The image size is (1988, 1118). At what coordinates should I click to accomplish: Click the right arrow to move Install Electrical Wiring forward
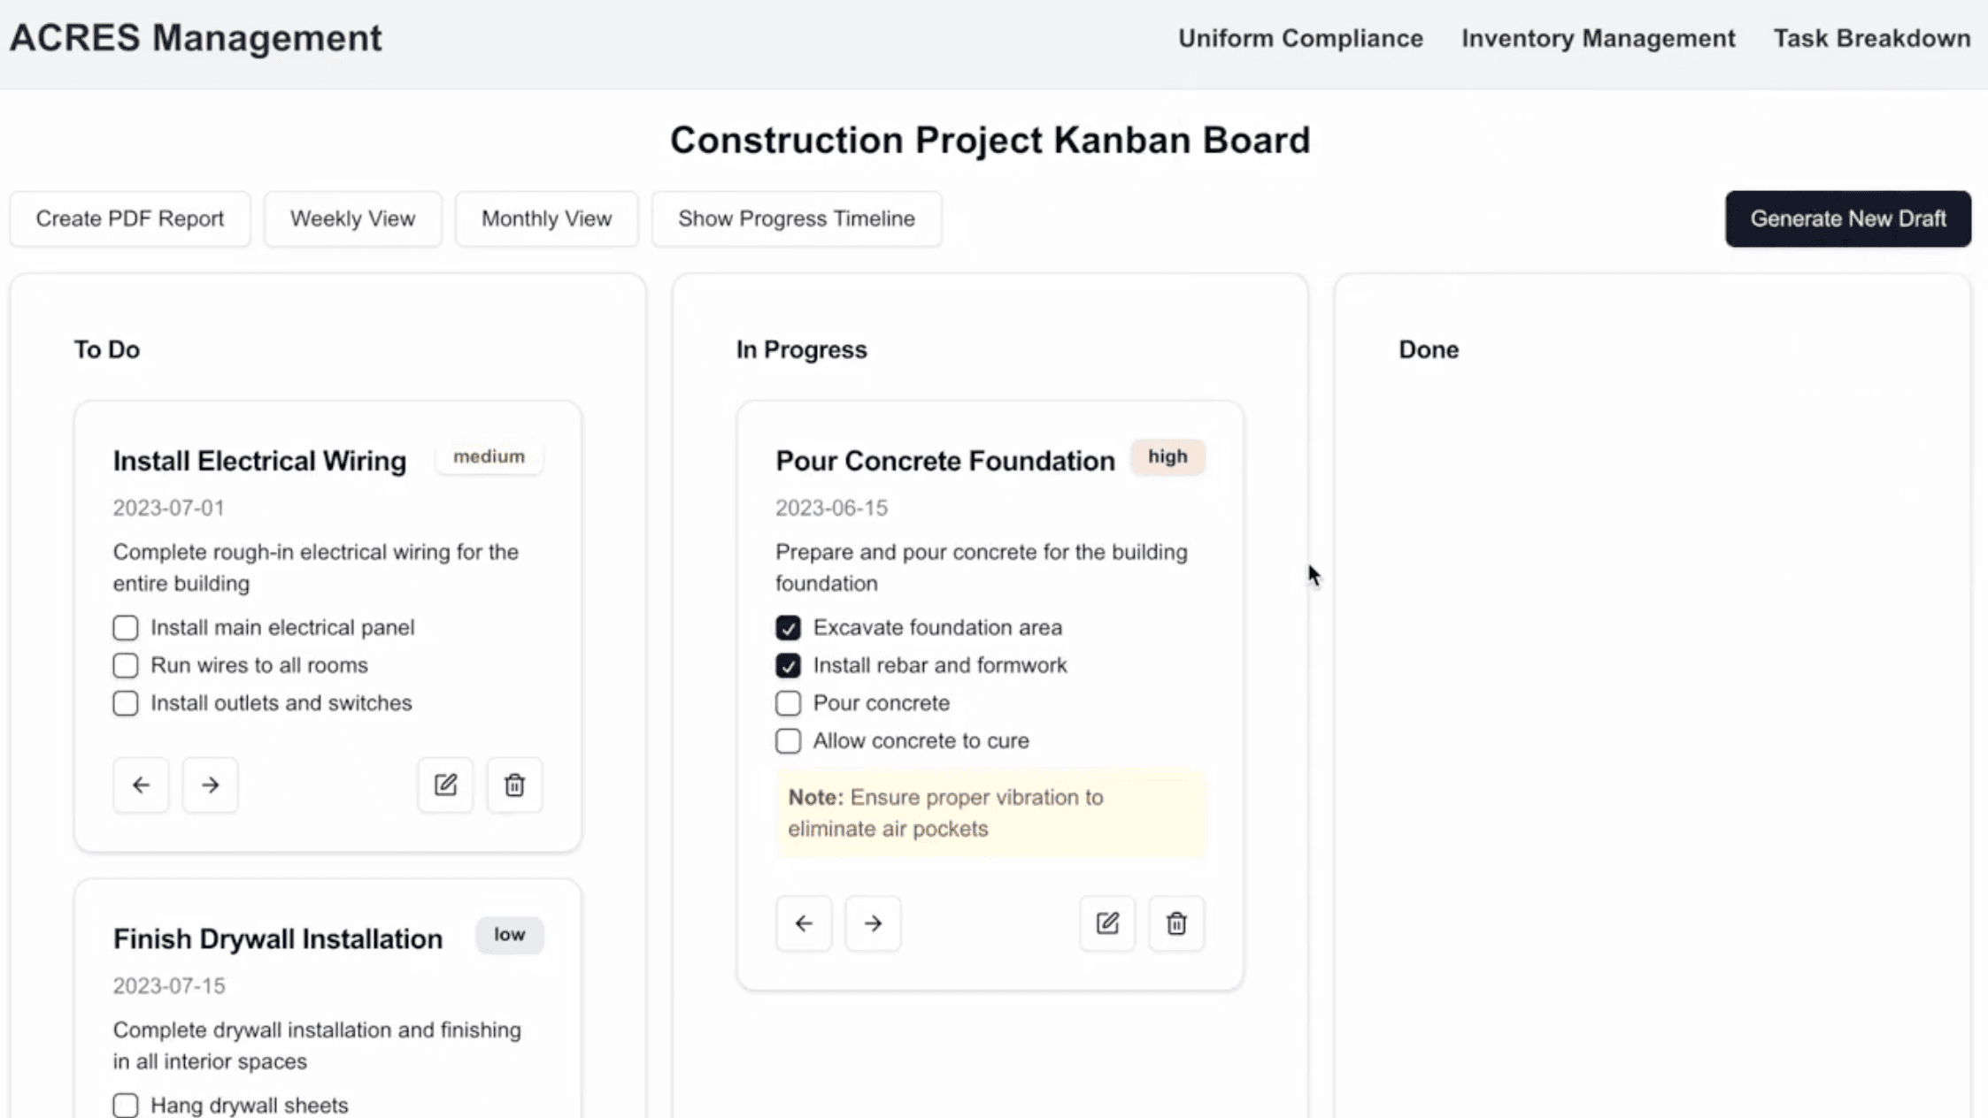tap(210, 785)
